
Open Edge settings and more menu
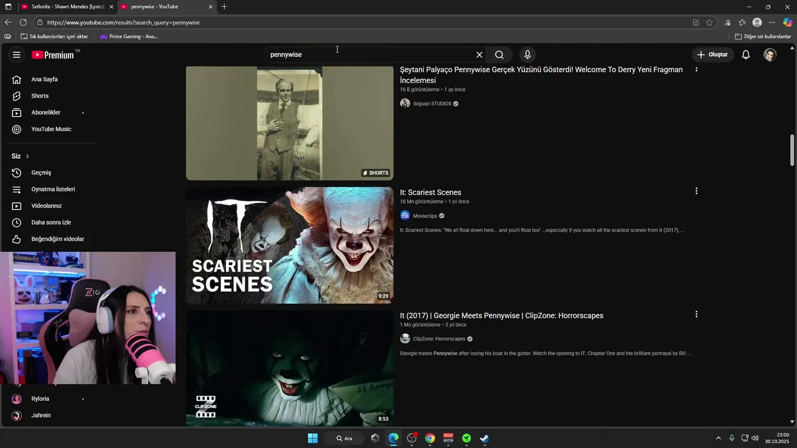tap(772, 22)
